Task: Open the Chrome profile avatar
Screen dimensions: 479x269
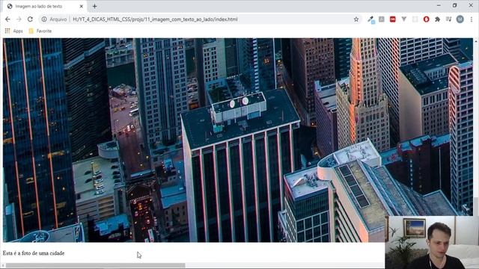Action: [460, 19]
